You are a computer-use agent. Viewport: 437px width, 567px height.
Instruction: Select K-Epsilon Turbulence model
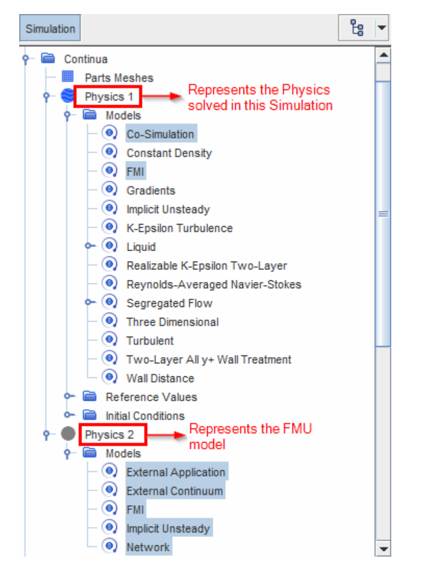[x=179, y=228]
